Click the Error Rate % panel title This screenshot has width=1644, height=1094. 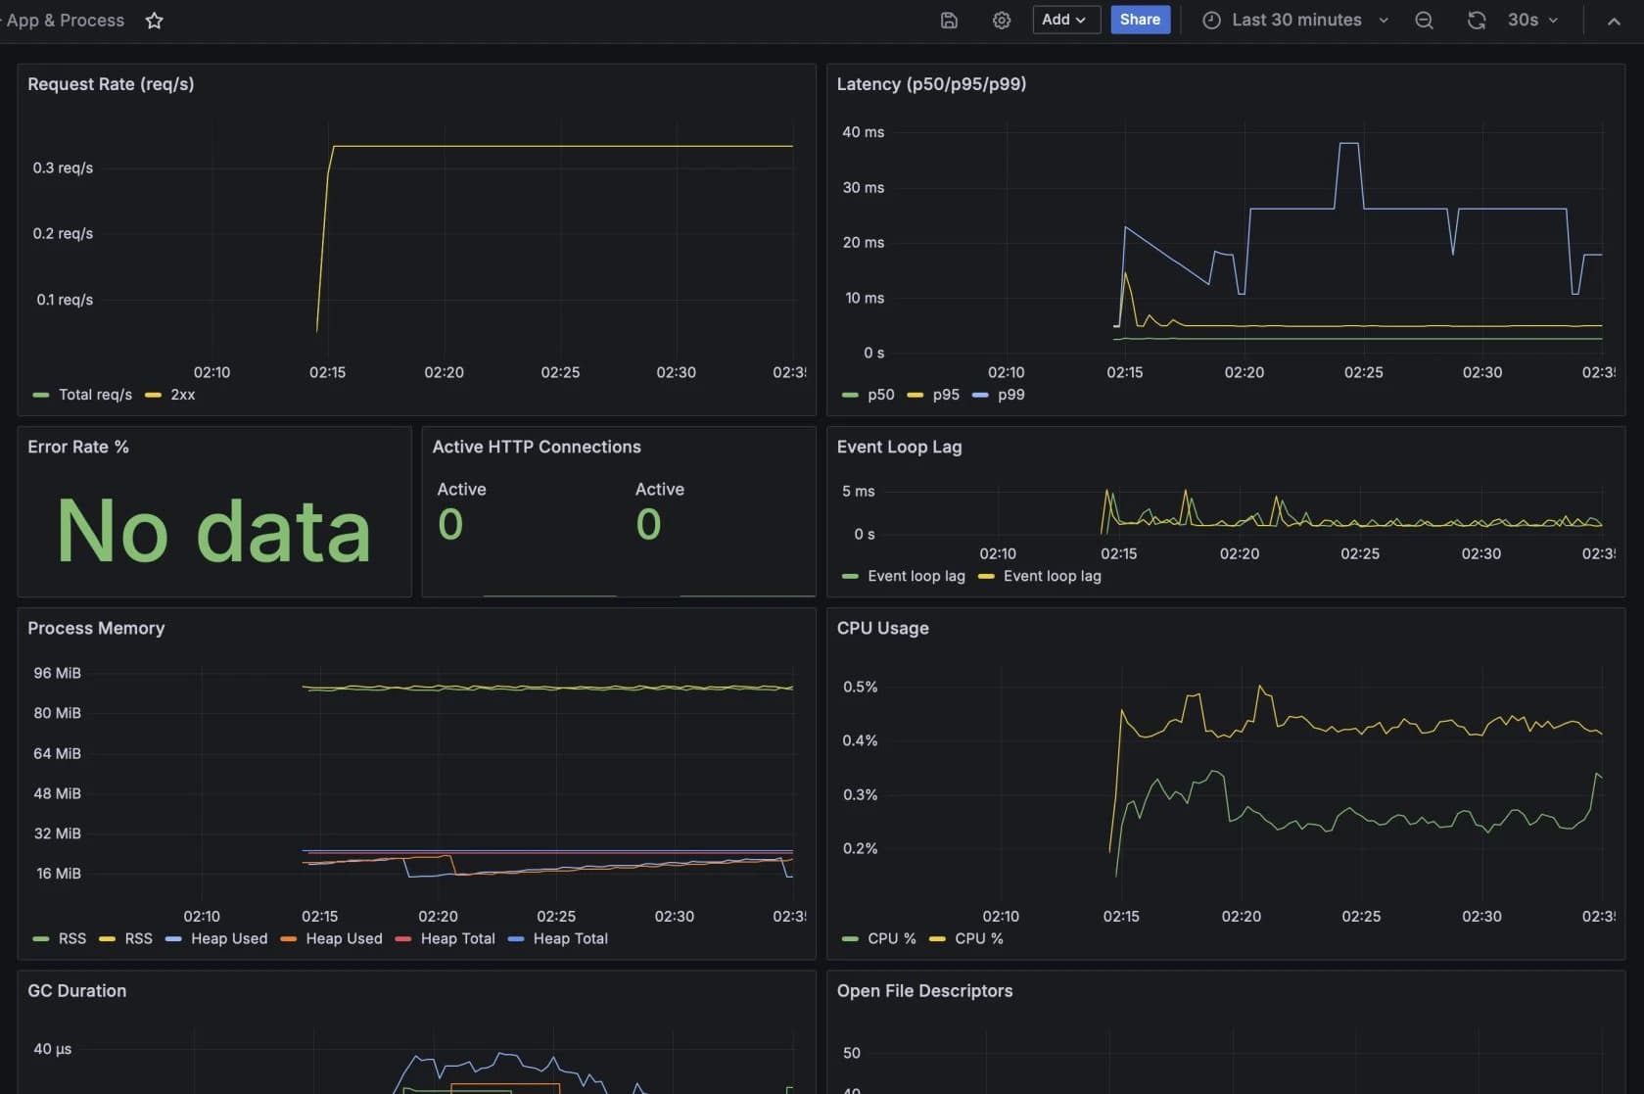78,447
